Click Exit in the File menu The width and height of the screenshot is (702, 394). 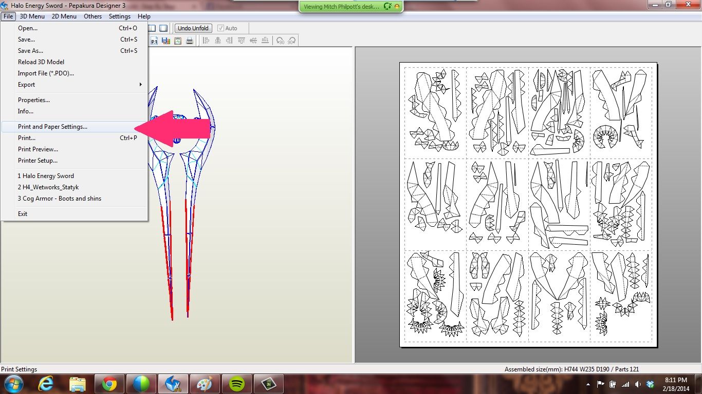pos(75,214)
